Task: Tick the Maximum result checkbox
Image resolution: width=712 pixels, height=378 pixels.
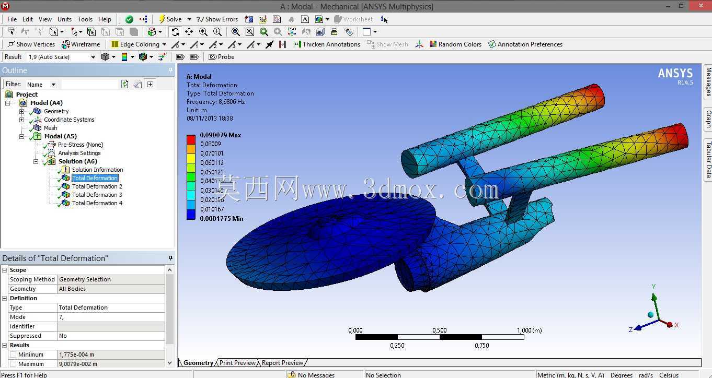Action: coord(13,364)
